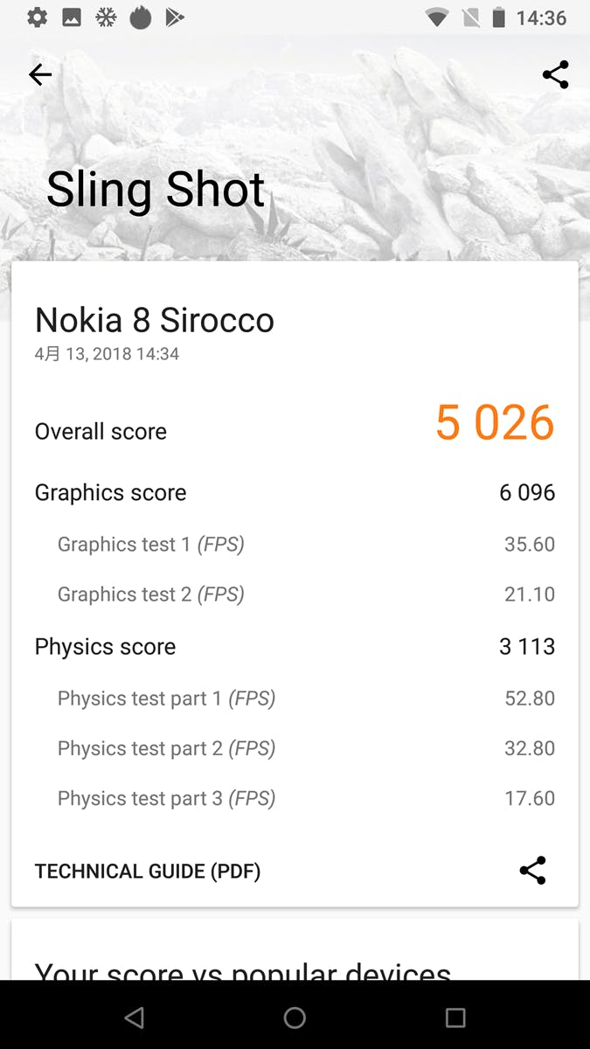Tap the back arrow at top left
This screenshot has height=1049, width=590.
(x=39, y=74)
